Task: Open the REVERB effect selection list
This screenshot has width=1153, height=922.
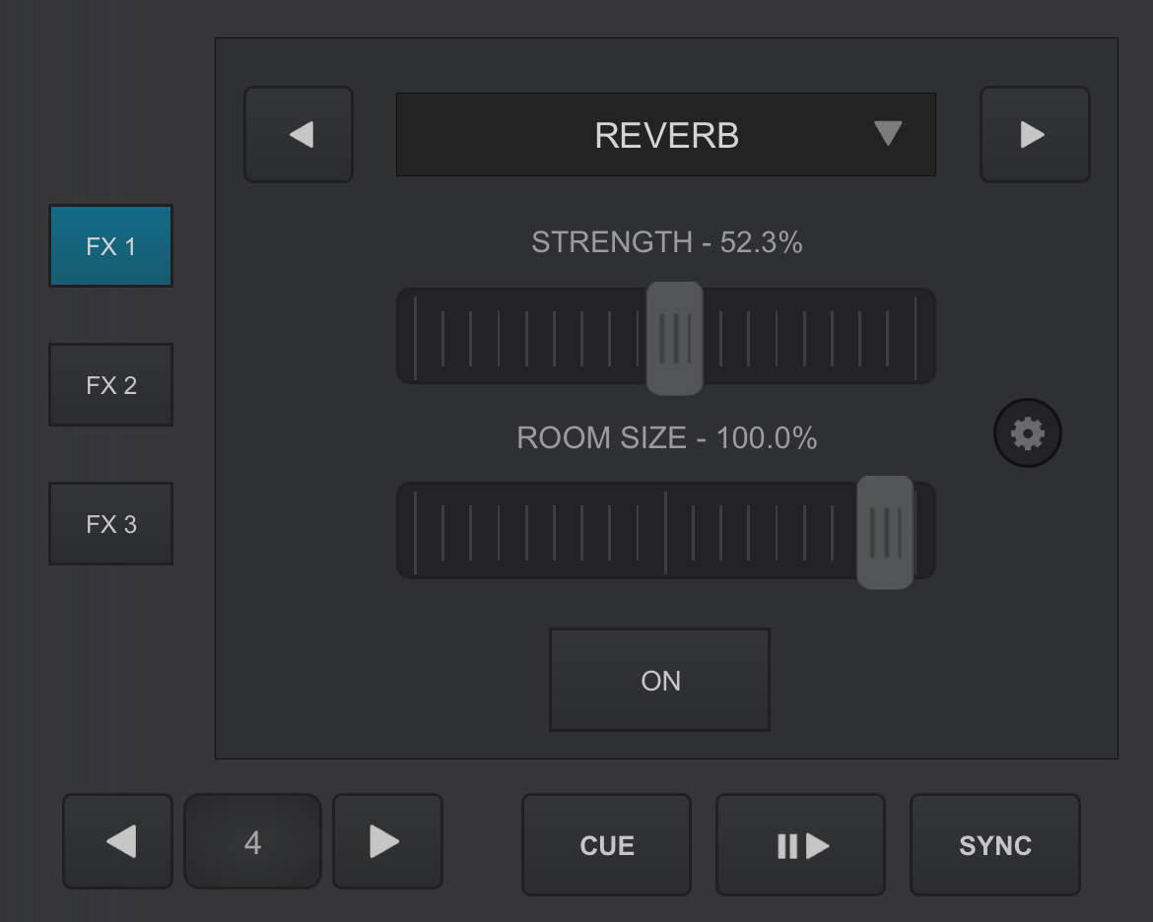Action: point(665,135)
